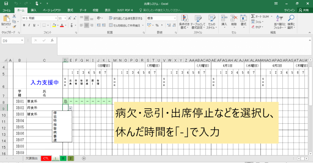Apply comma style
The image size is (313, 163).
click(x=162, y=25)
